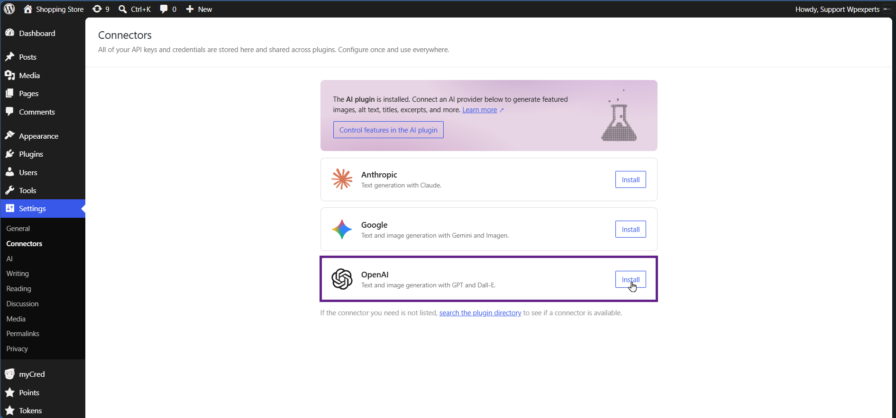Click the Google Gemini sparkle logo
896x418 pixels.
pyautogui.click(x=342, y=229)
